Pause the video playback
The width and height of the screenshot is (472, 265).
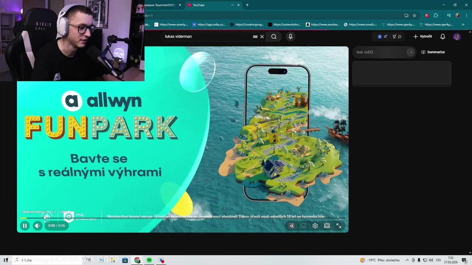[25, 226]
